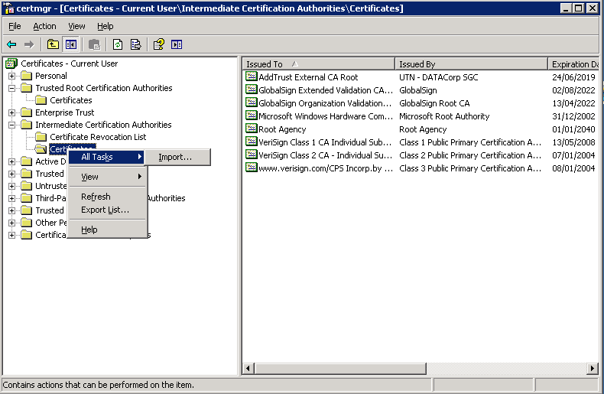Select the 'Root Agency' Issued By cell
This screenshot has width=604, height=394.
pyautogui.click(x=423, y=129)
